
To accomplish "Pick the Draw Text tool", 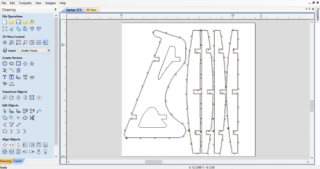I will click(x=5, y=77).
